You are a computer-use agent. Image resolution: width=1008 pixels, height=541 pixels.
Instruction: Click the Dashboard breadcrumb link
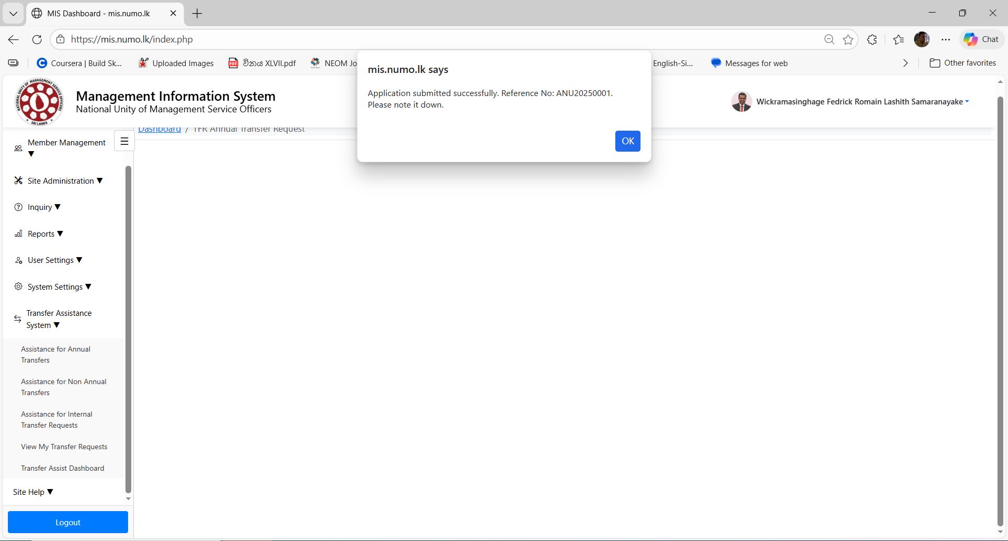(x=160, y=130)
